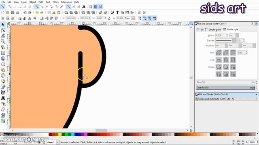
Task: Click the Save document icon
Action: pyautogui.click(x=13, y=12)
